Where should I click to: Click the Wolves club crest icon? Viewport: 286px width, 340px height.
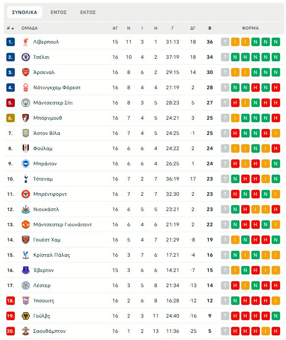25,316
